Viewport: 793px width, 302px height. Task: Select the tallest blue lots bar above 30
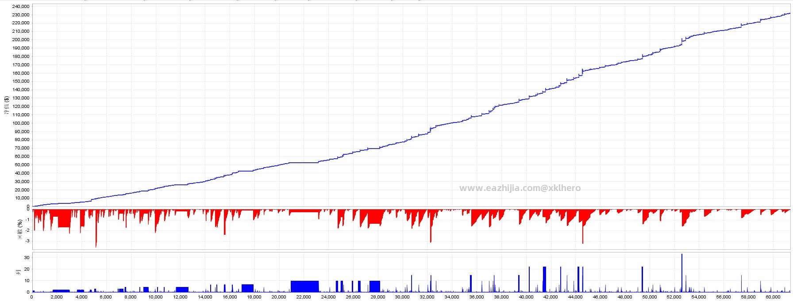[682, 273]
